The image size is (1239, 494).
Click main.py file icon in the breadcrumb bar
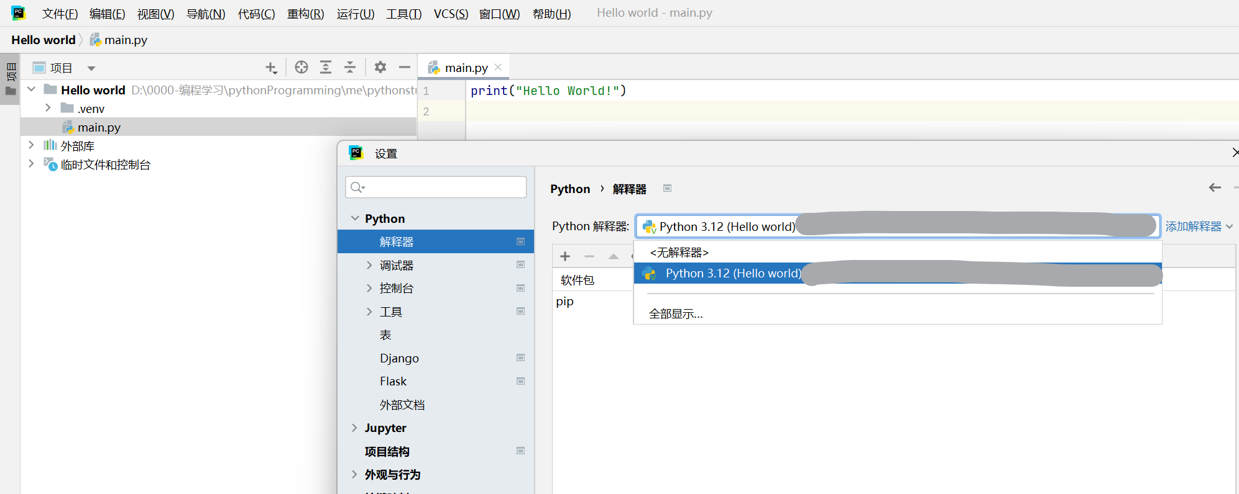pyautogui.click(x=95, y=40)
